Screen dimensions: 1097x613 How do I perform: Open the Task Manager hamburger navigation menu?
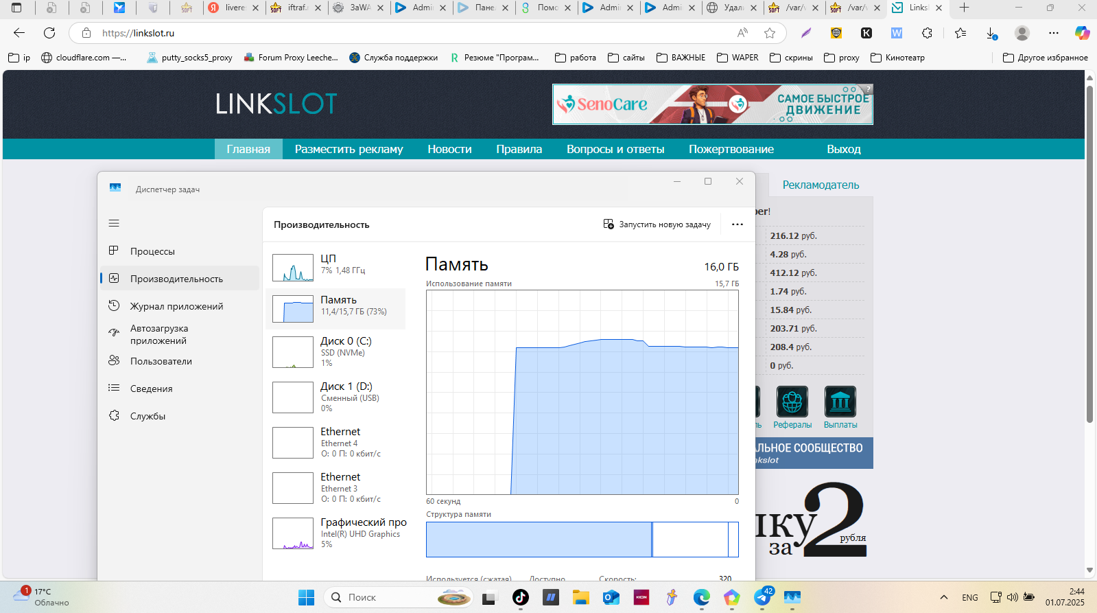tap(114, 223)
